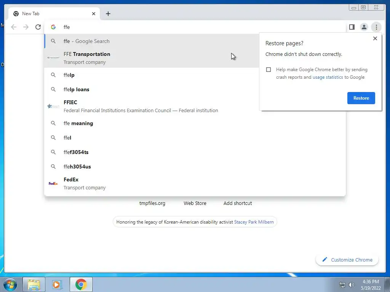The image size is (390, 292).
Task: Open the side panel icon
Action: [352, 27]
